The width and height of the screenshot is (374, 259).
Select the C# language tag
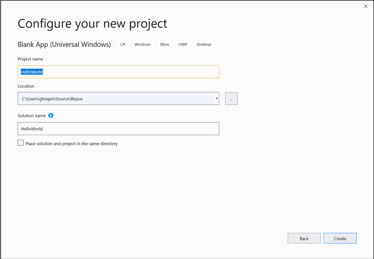tap(122, 44)
